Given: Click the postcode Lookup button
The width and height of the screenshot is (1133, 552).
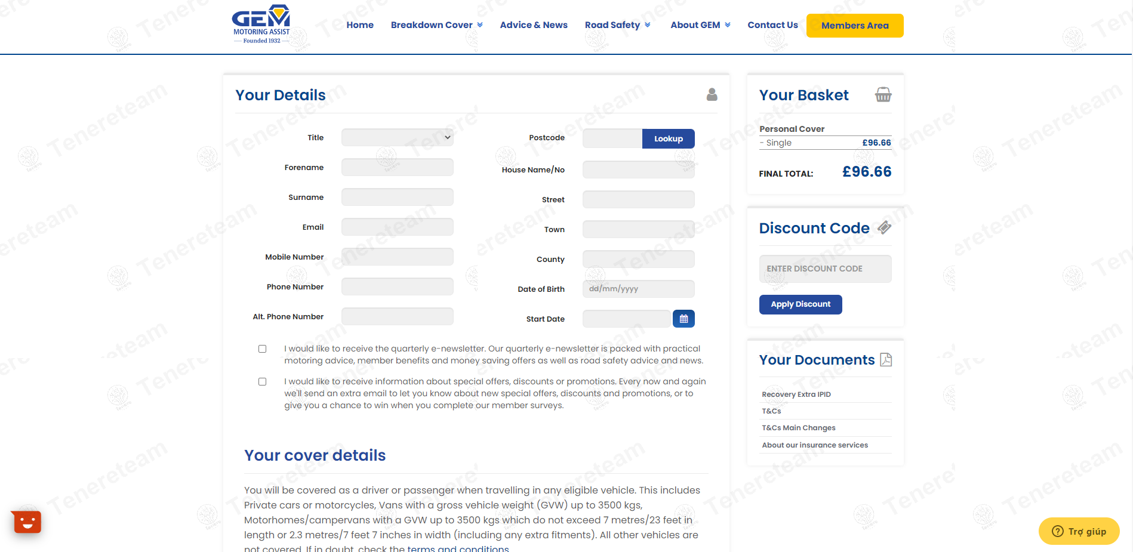Looking at the screenshot, I should 669,138.
